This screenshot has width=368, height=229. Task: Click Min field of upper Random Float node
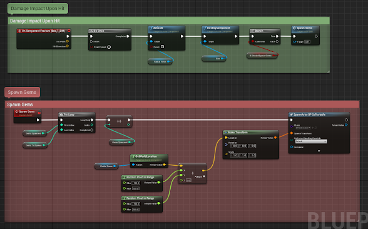[x=136, y=183]
